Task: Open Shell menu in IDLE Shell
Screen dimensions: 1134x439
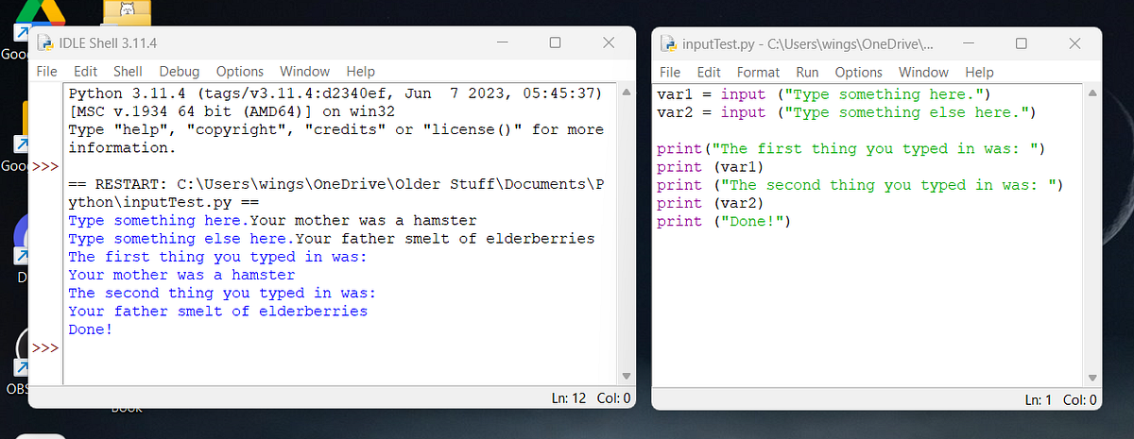Action: pyautogui.click(x=128, y=71)
